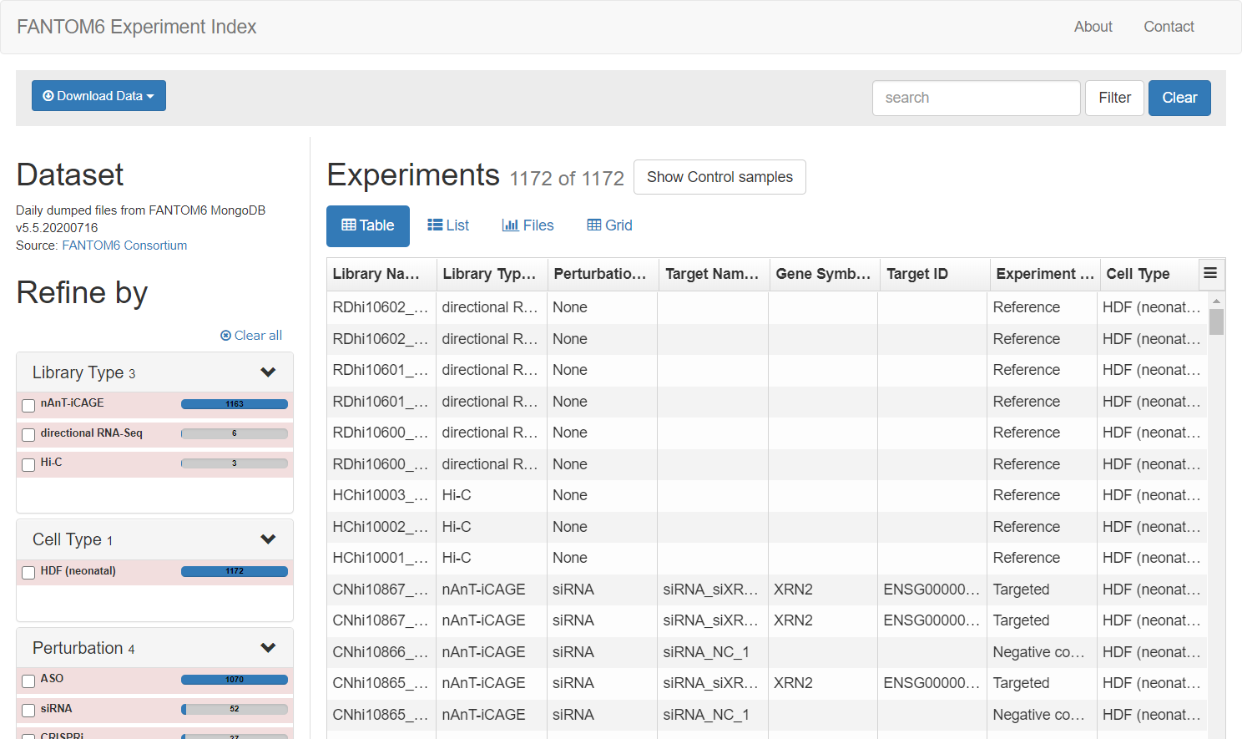Screen dimensions: 1242x739
Task: Click the table vertical scrollbar thumb
Action: [x=1216, y=321]
